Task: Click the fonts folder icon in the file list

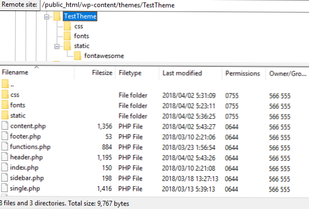Action: coord(5,104)
